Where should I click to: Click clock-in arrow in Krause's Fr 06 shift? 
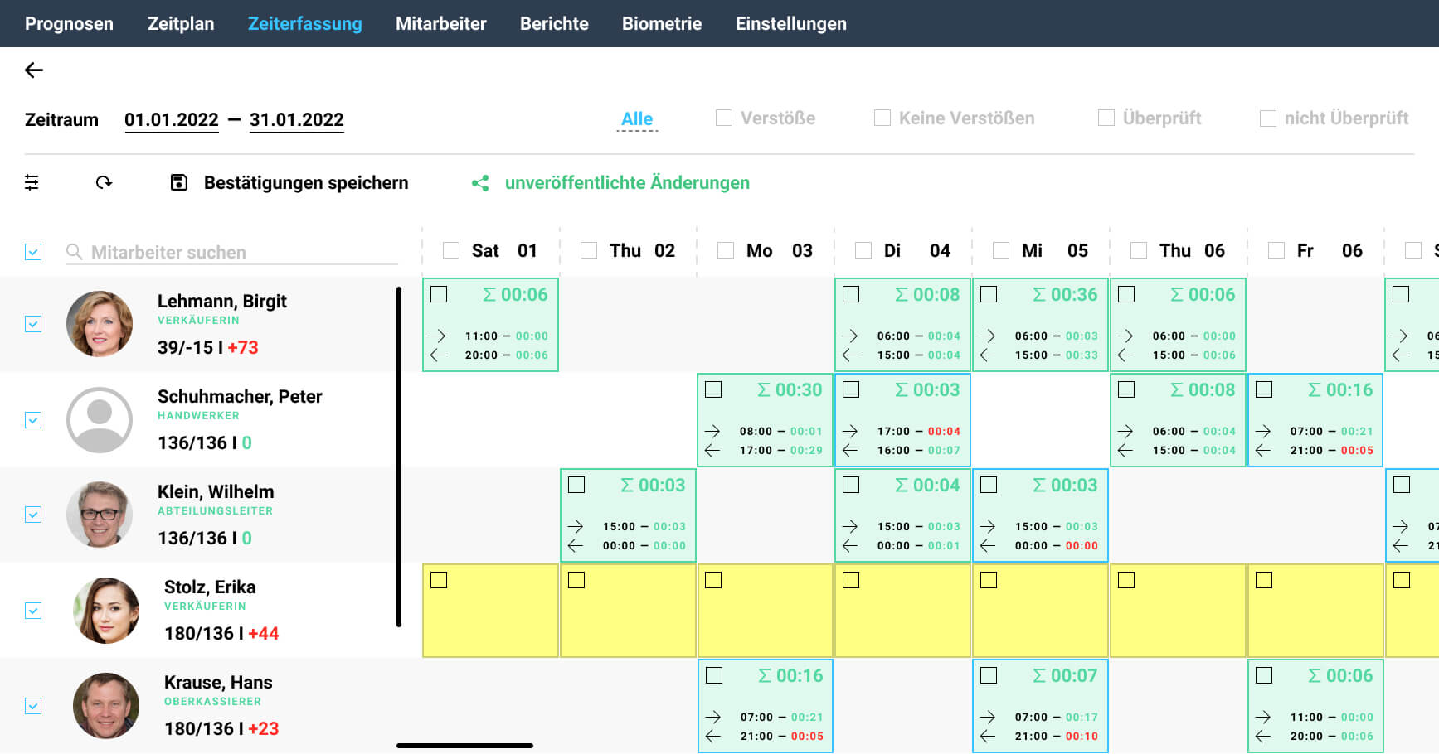tap(1263, 717)
